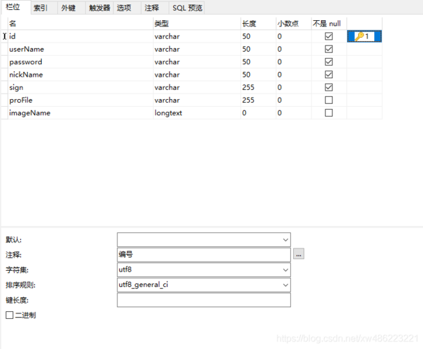
Task: Select the password field name cell
Action: (80, 61)
